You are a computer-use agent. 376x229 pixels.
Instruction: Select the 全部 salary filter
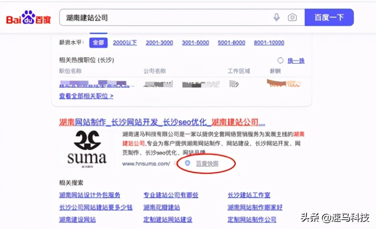(x=98, y=43)
